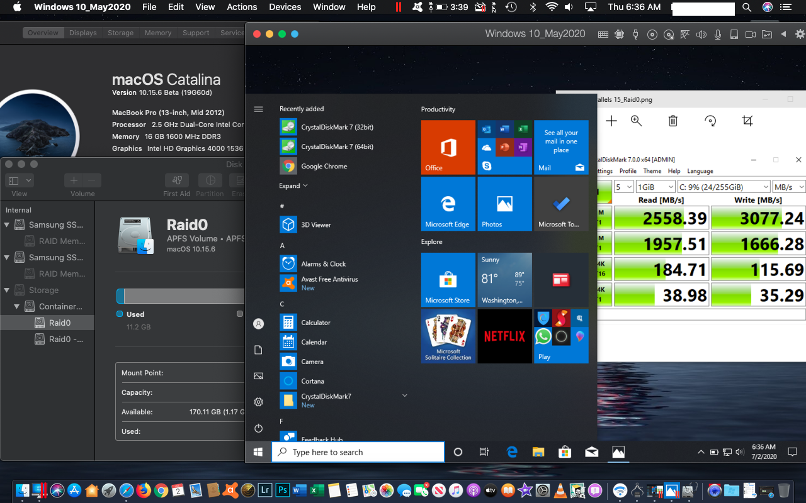Viewport: 806px width, 503px height.
Task: Switch to Memory tab in About This Mac
Action: (x=157, y=33)
